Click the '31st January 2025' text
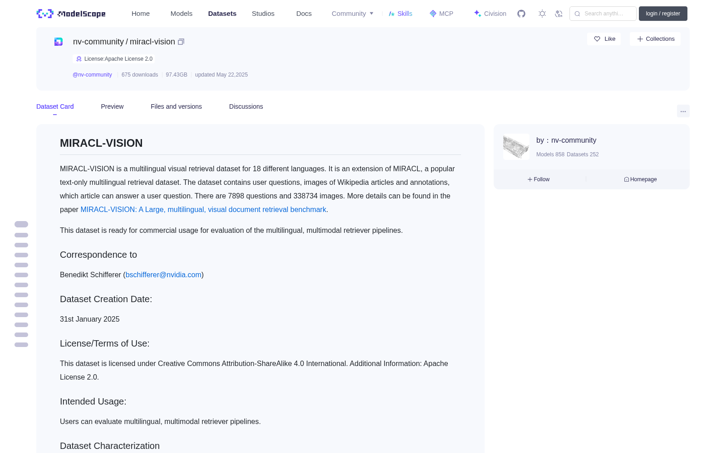The width and height of the screenshot is (726, 453). pos(90,319)
